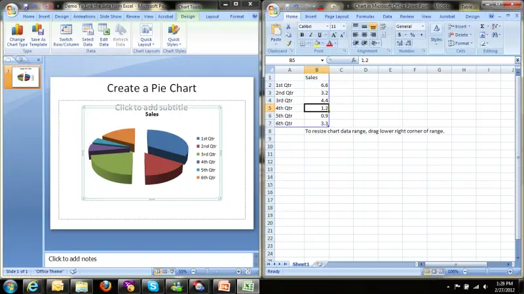The height and width of the screenshot is (294, 524).
Task: Toggle Bold in Excel Font group
Action: coord(302,35)
